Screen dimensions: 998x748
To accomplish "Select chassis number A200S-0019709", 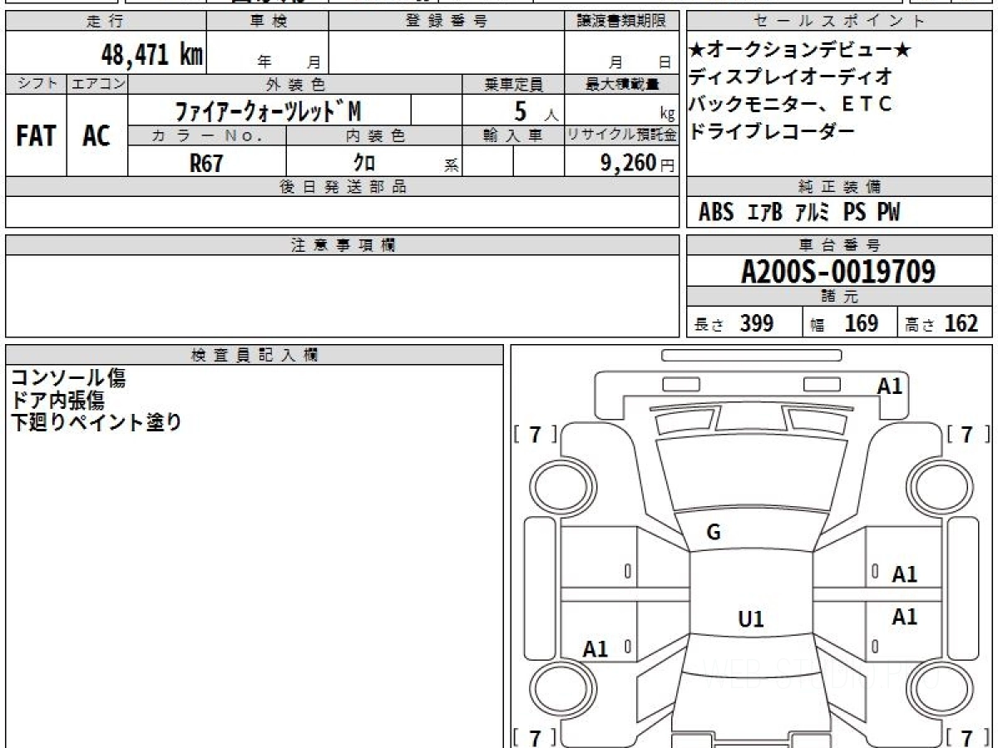I will pos(838,272).
